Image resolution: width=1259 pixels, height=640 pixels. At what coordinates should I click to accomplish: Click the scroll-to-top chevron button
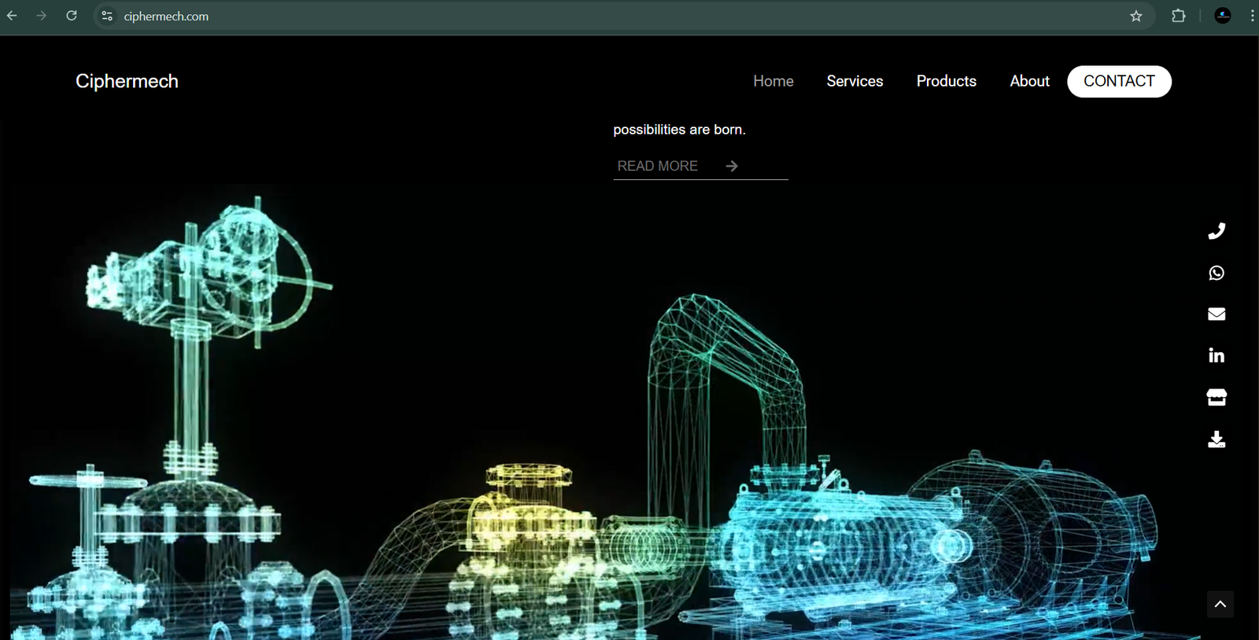(x=1220, y=604)
